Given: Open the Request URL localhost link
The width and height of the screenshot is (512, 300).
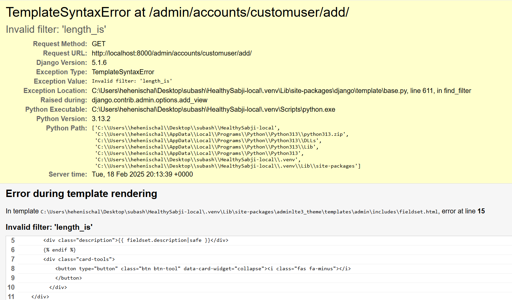Looking at the screenshot, I should coord(172,53).
